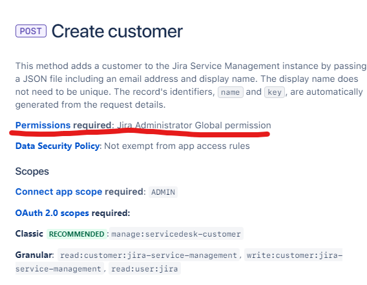The height and width of the screenshot is (285, 367).
Task: Click the Granular label
Action: [x=34, y=255]
